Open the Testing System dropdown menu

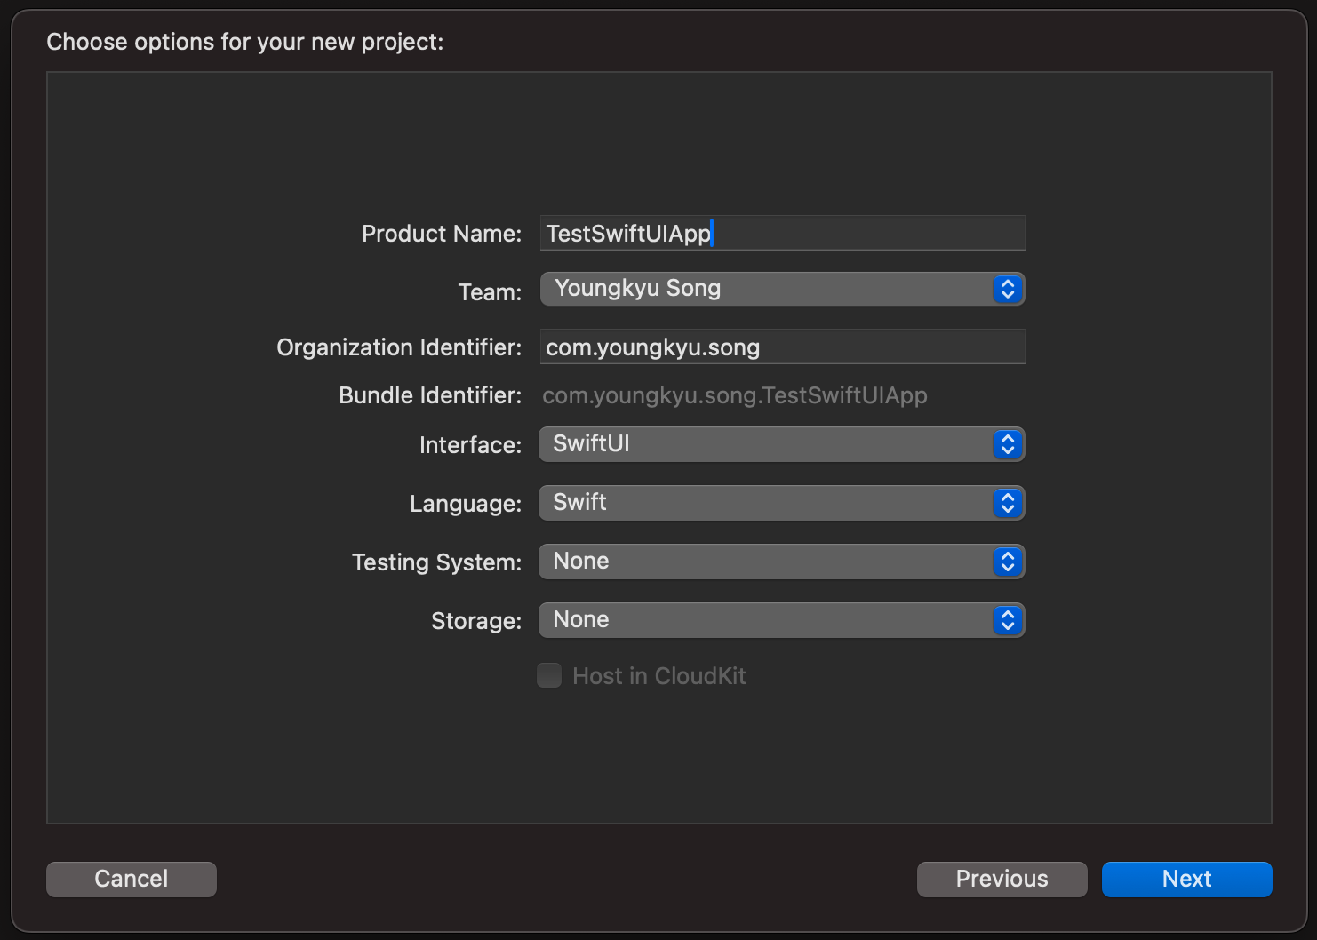(764, 562)
